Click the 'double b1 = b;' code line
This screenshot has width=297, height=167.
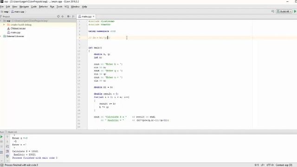point(103,87)
